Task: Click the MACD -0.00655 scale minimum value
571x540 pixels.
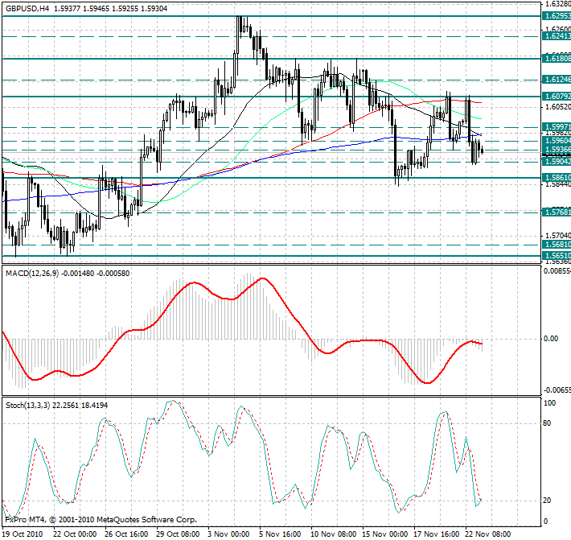Action: tap(557, 390)
